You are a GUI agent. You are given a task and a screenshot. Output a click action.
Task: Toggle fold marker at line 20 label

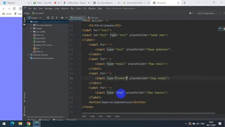[81, 59]
